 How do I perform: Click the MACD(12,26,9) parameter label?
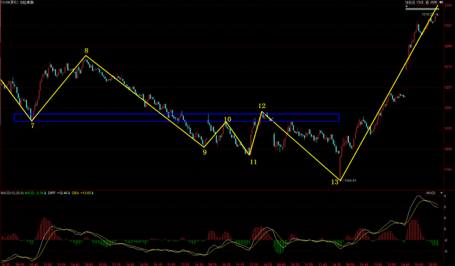point(12,194)
